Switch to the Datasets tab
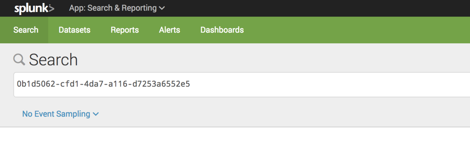Image resolution: width=470 pixels, height=144 pixels. click(74, 30)
